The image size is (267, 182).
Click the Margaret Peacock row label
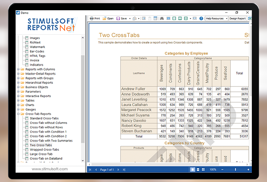click(139, 110)
